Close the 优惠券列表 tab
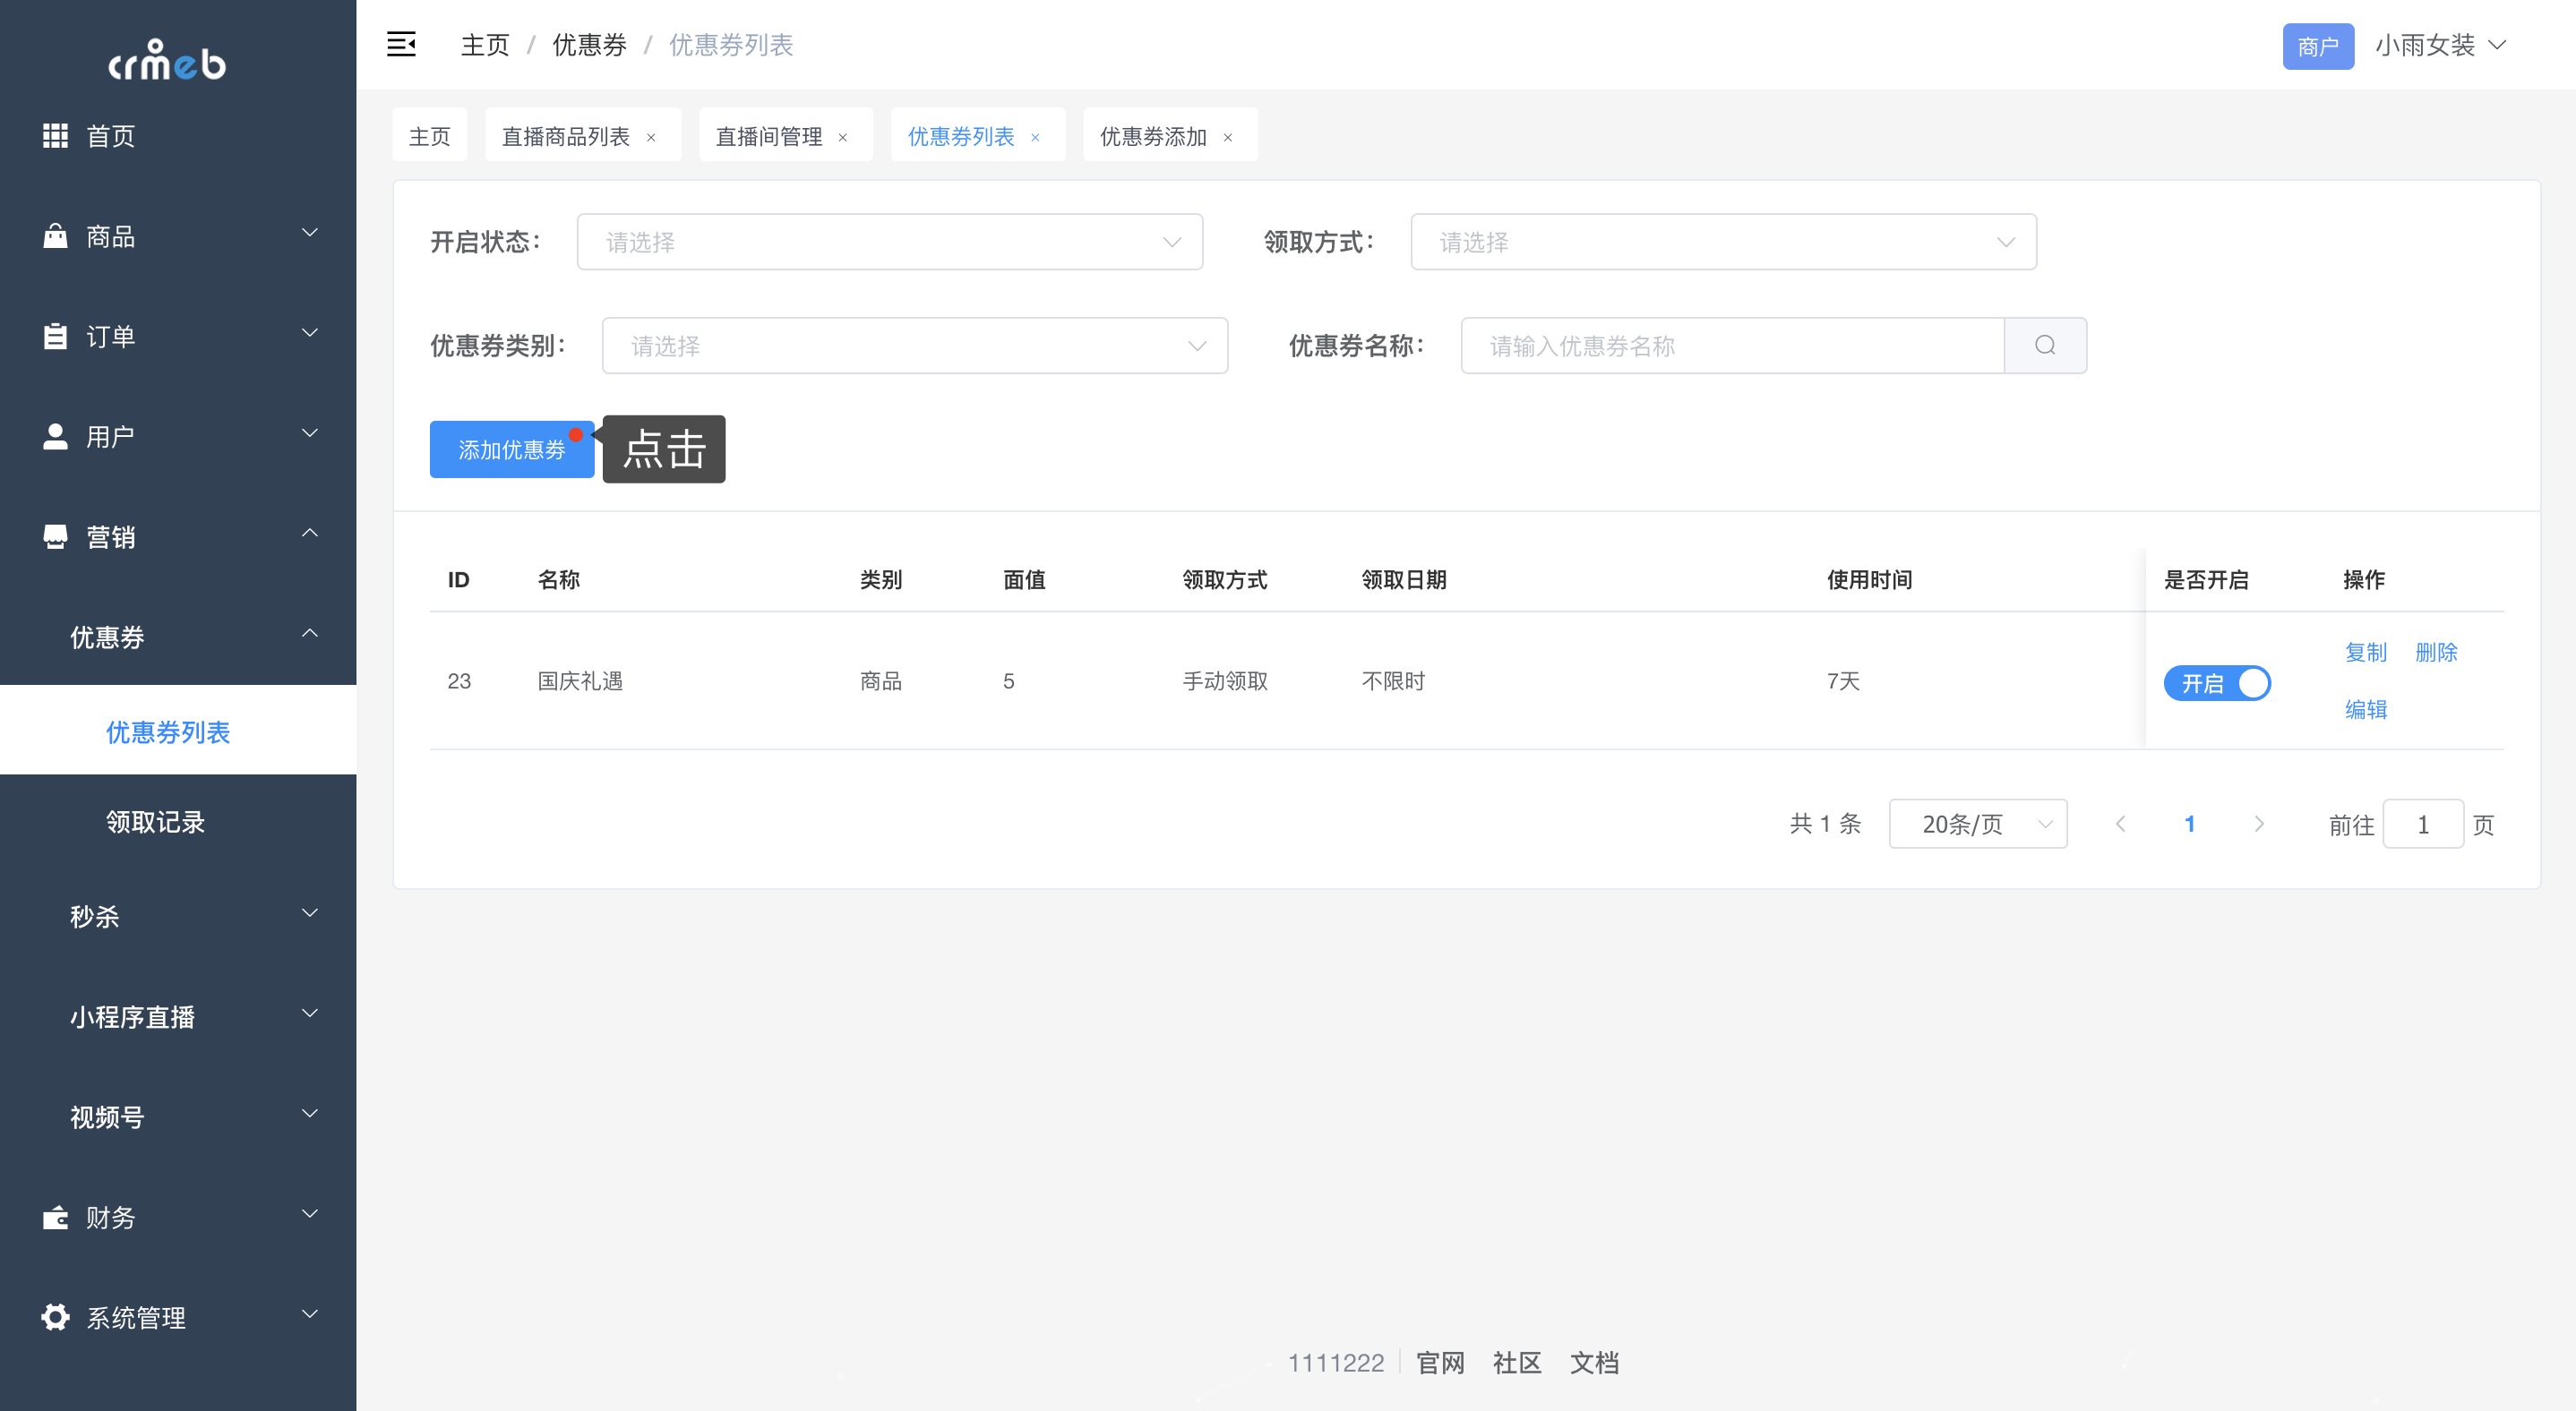Viewport: 2576px width, 1411px height. 1035,138
